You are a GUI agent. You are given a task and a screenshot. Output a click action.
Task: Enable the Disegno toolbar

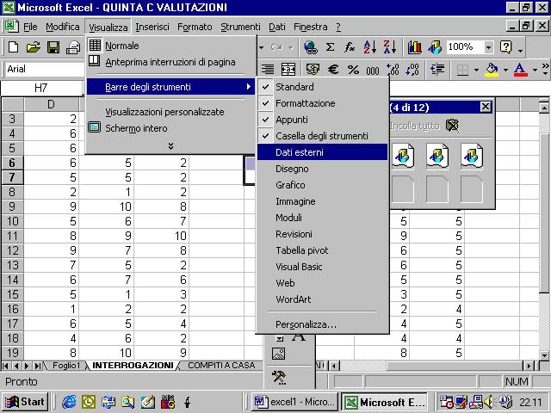322,169
